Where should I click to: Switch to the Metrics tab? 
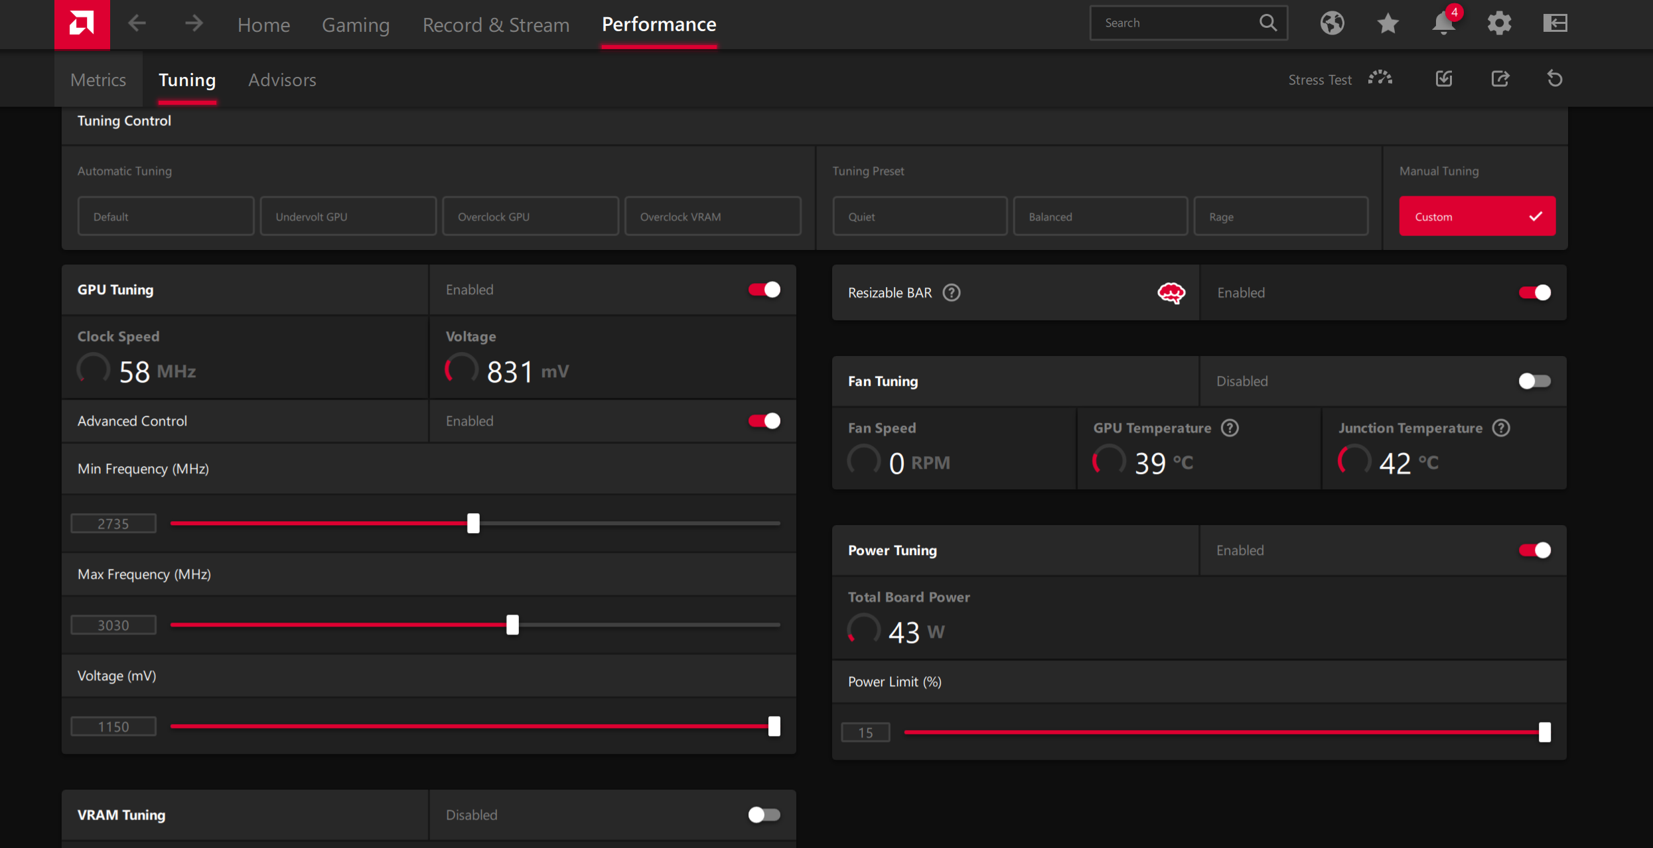coord(98,80)
